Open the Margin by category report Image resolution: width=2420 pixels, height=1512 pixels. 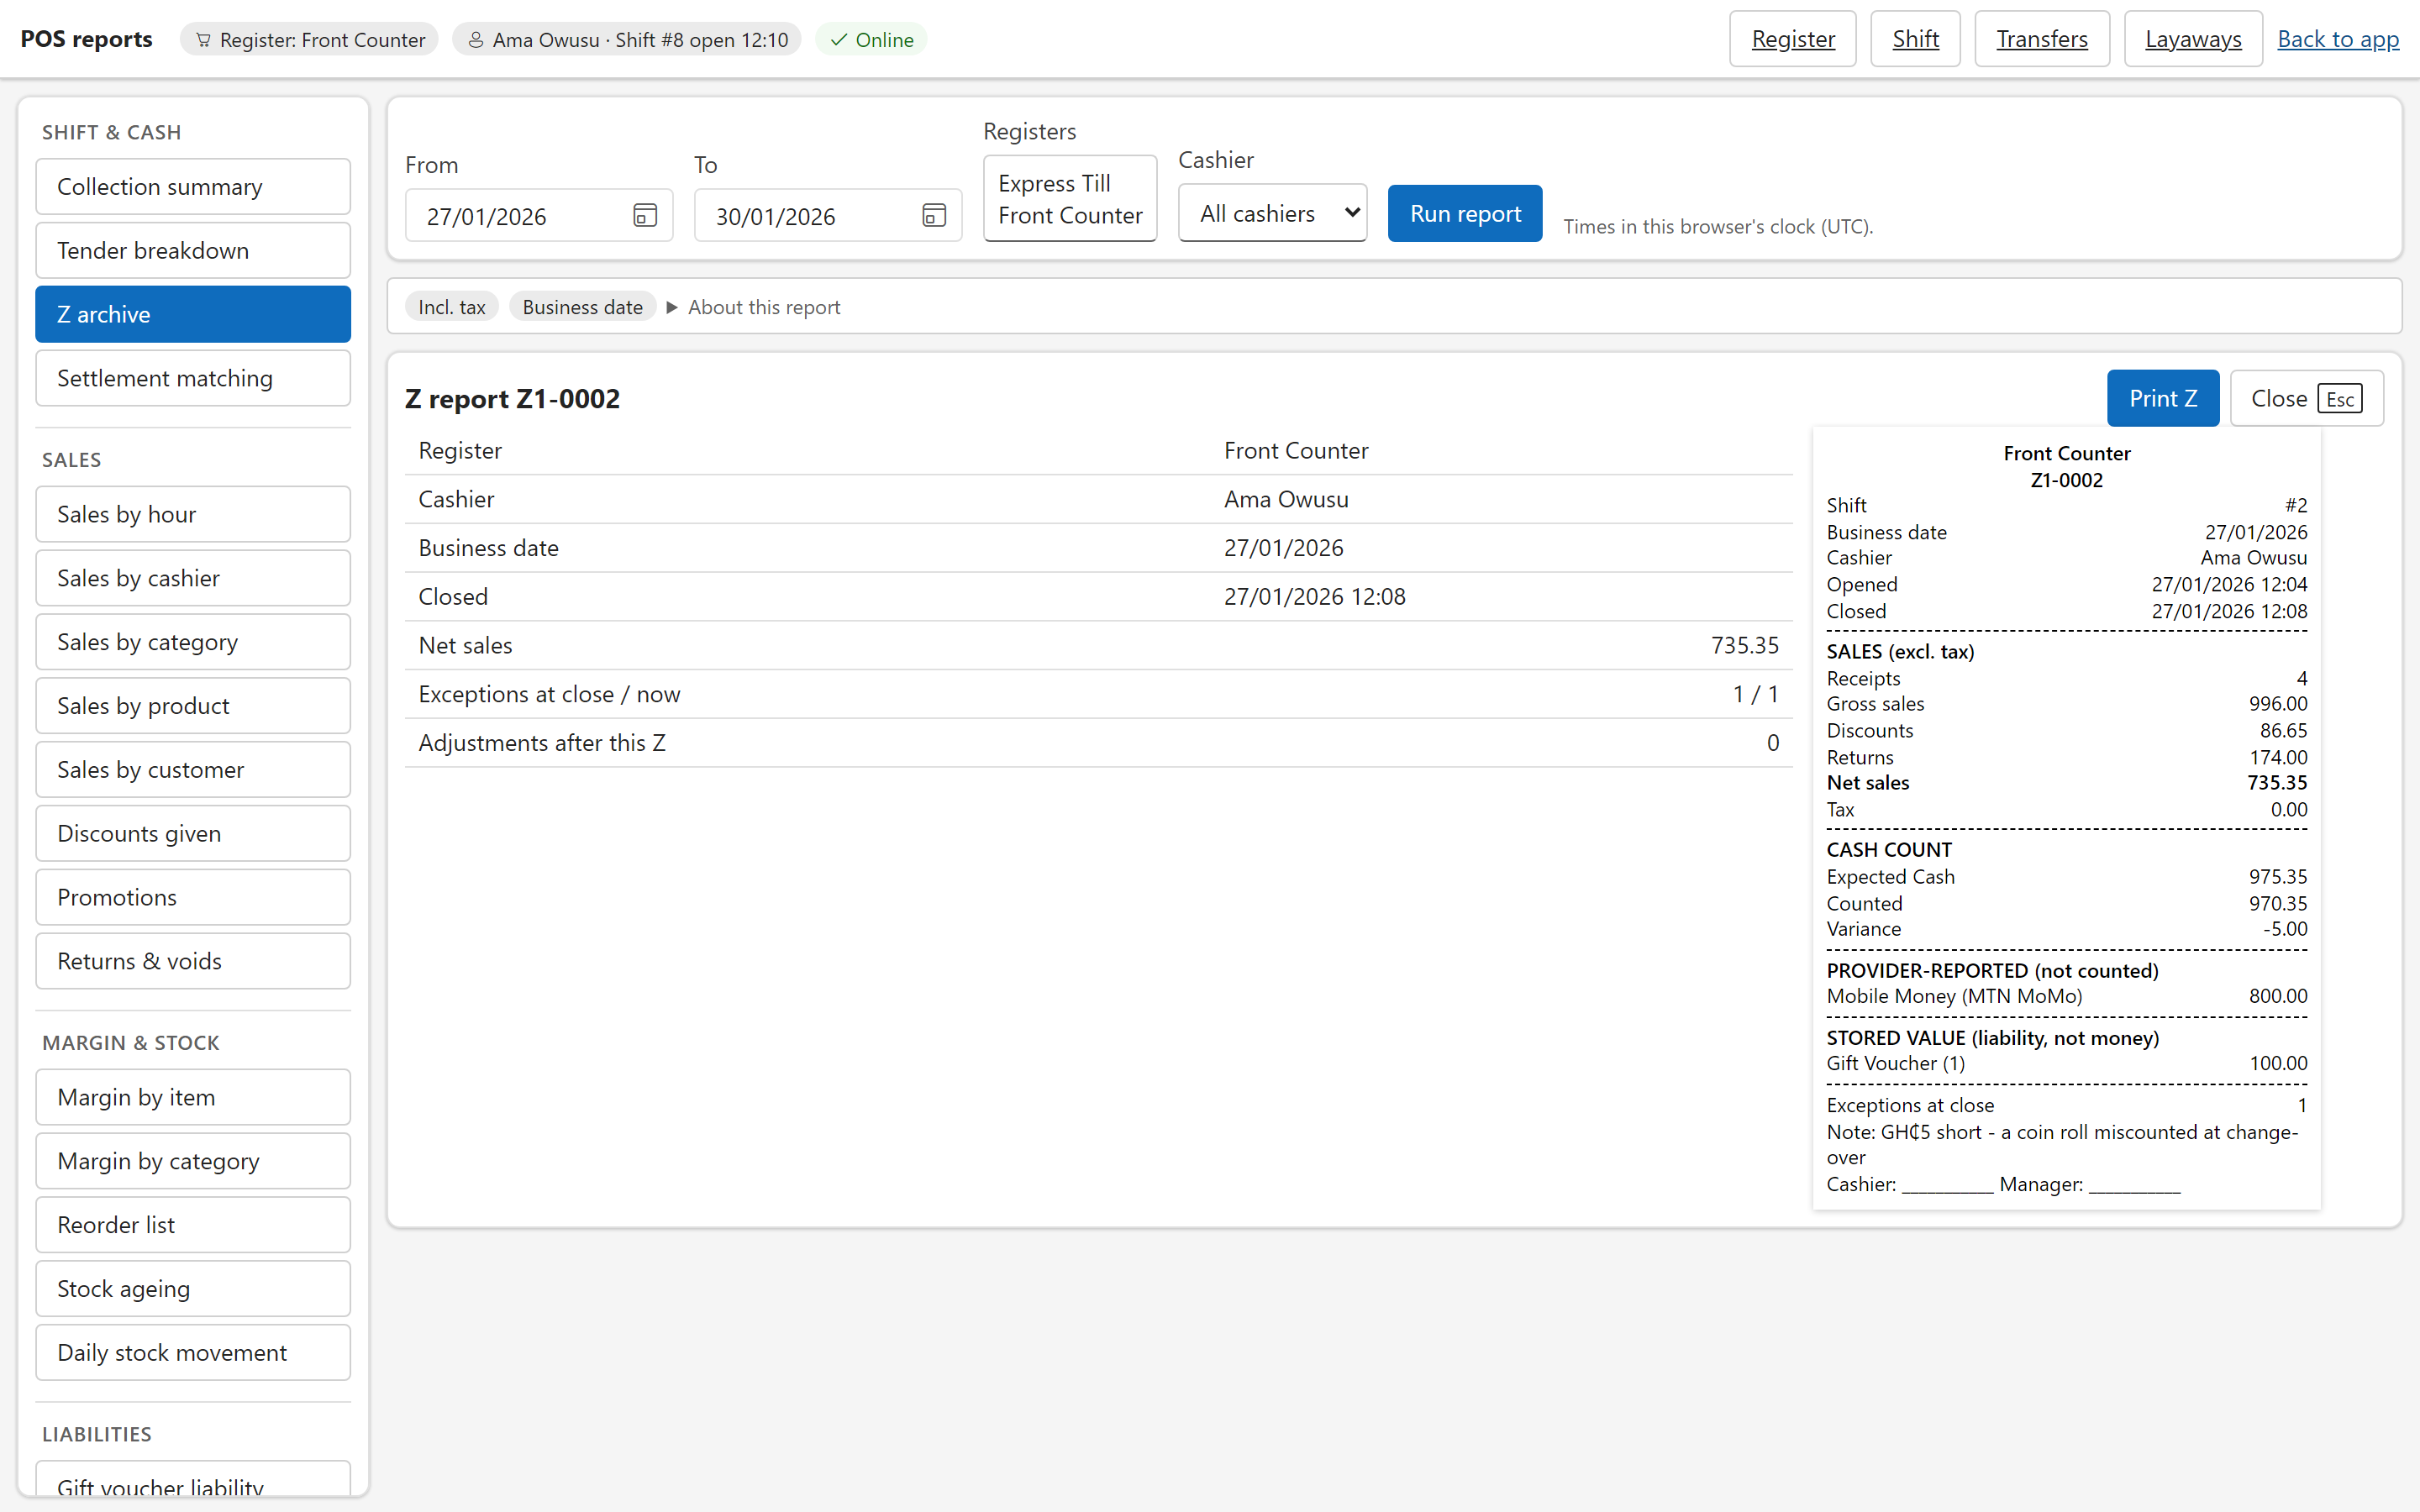point(193,1161)
